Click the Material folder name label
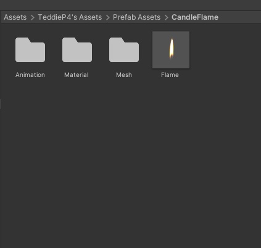The image size is (261, 248). tap(77, 75)
